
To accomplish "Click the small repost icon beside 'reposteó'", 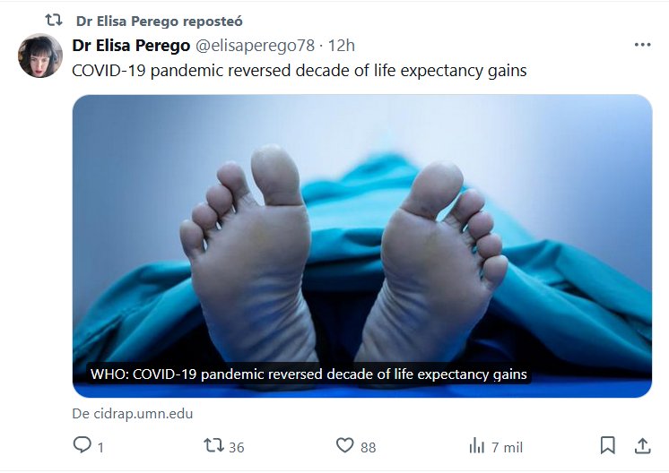I will coord(54,20).
